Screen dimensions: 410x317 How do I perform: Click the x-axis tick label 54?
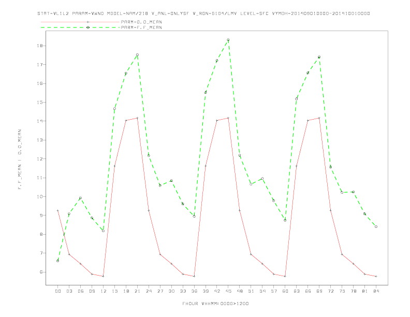click(262, 291)
